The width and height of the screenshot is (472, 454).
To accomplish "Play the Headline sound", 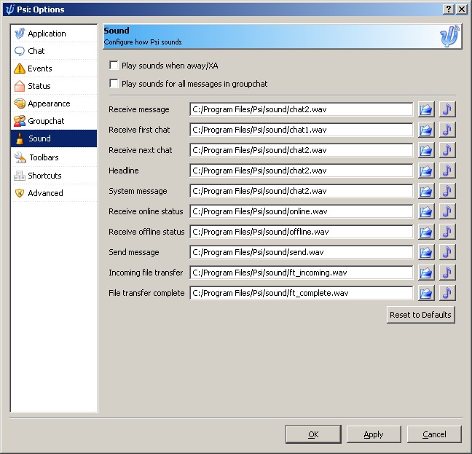I will [x=447, y=171].
